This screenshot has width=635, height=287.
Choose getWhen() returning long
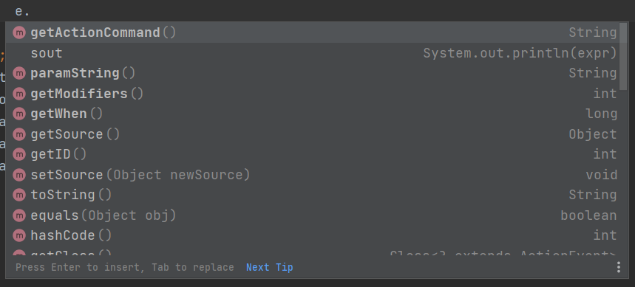pos(312,114)
